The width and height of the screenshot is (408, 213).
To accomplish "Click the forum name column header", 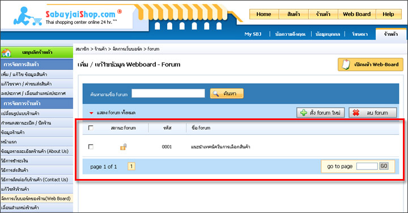I will tap(201, 128).
